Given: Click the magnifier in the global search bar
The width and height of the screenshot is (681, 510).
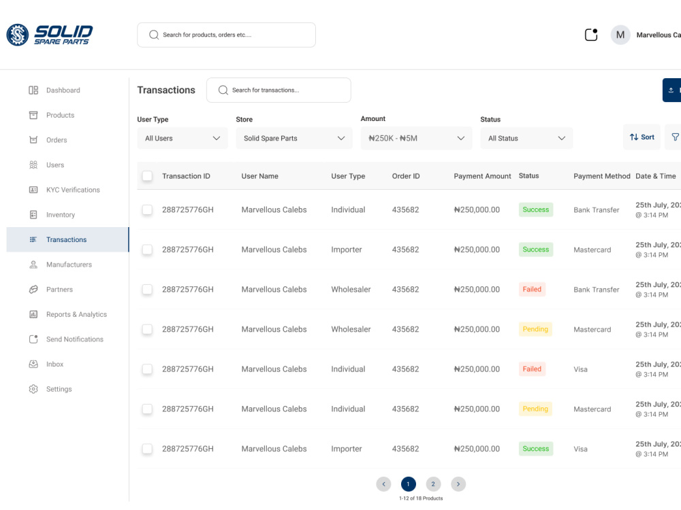Looking at the screenshot, I should (154, 35).
